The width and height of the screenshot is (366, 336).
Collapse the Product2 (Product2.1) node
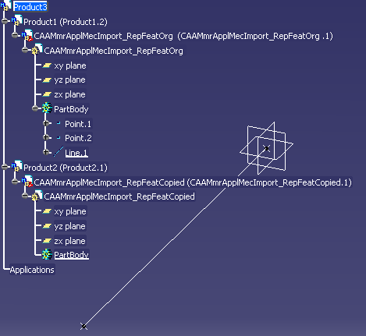[x=5, y=167]
